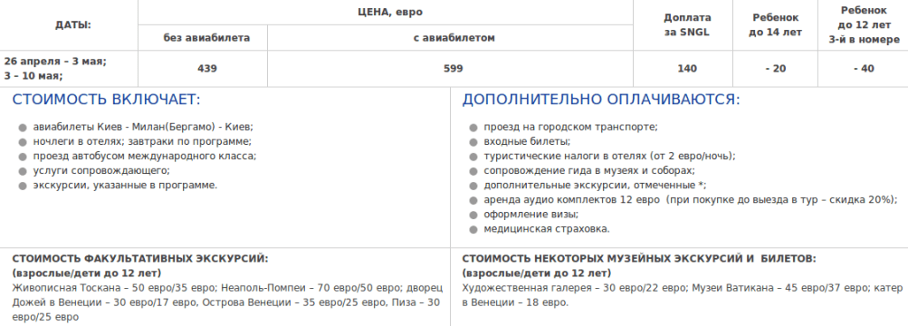Screen dimensions: 908x326
Task: Click "сопровождение гида в музеях и соборах"
Action: (x=589, y=171)
